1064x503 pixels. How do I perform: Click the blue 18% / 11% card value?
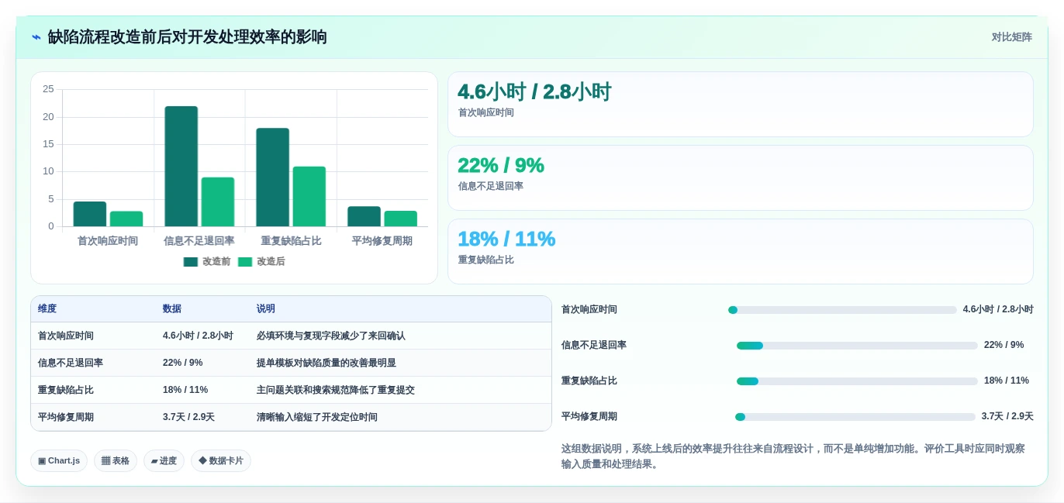tap(506, 239)
